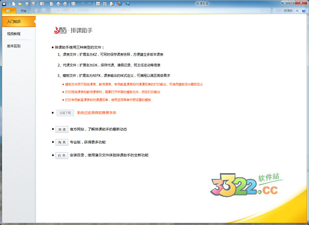Image resolution: width=309 pixels, height=225 pixels.
Task: Switch to the 开始 ribbon tab
Action: tap(23, 11)
